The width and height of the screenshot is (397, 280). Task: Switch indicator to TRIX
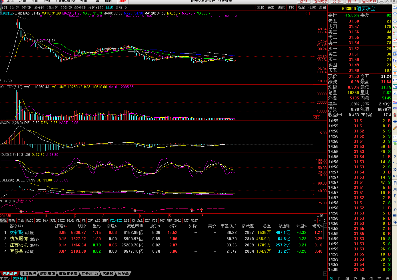[x=61, y=220]
